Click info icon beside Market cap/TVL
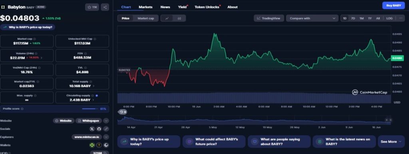This screenshot has height=154, width=409. pos(38,82)
